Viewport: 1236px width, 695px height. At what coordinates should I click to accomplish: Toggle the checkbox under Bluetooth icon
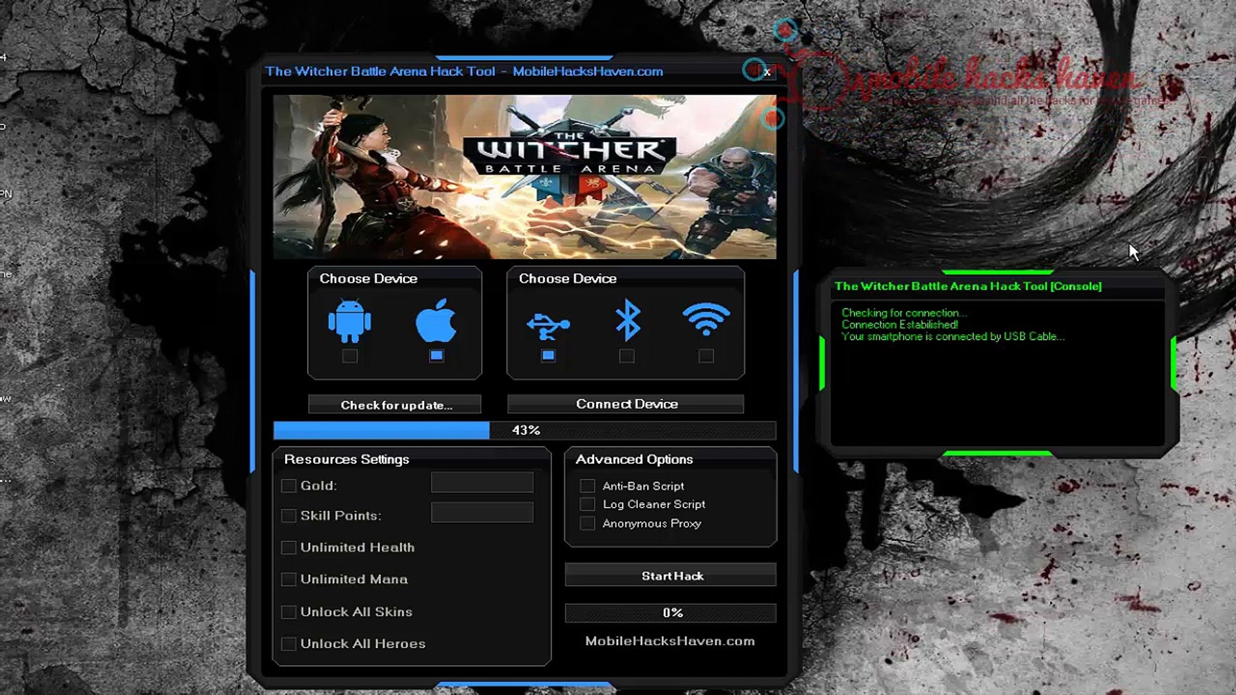point(626,356)
